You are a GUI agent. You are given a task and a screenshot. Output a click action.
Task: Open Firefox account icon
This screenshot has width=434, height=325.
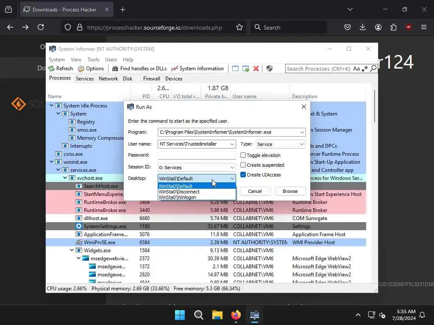(378, 27)
